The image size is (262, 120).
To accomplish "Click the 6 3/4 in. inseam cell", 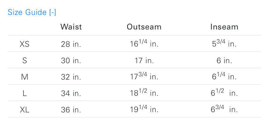I will [x=224, y=109].
